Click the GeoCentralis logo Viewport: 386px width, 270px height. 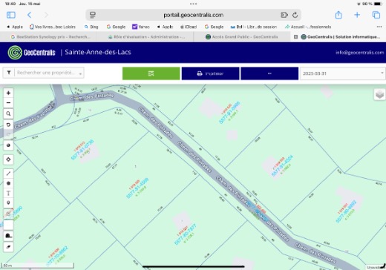pos(31,53)
